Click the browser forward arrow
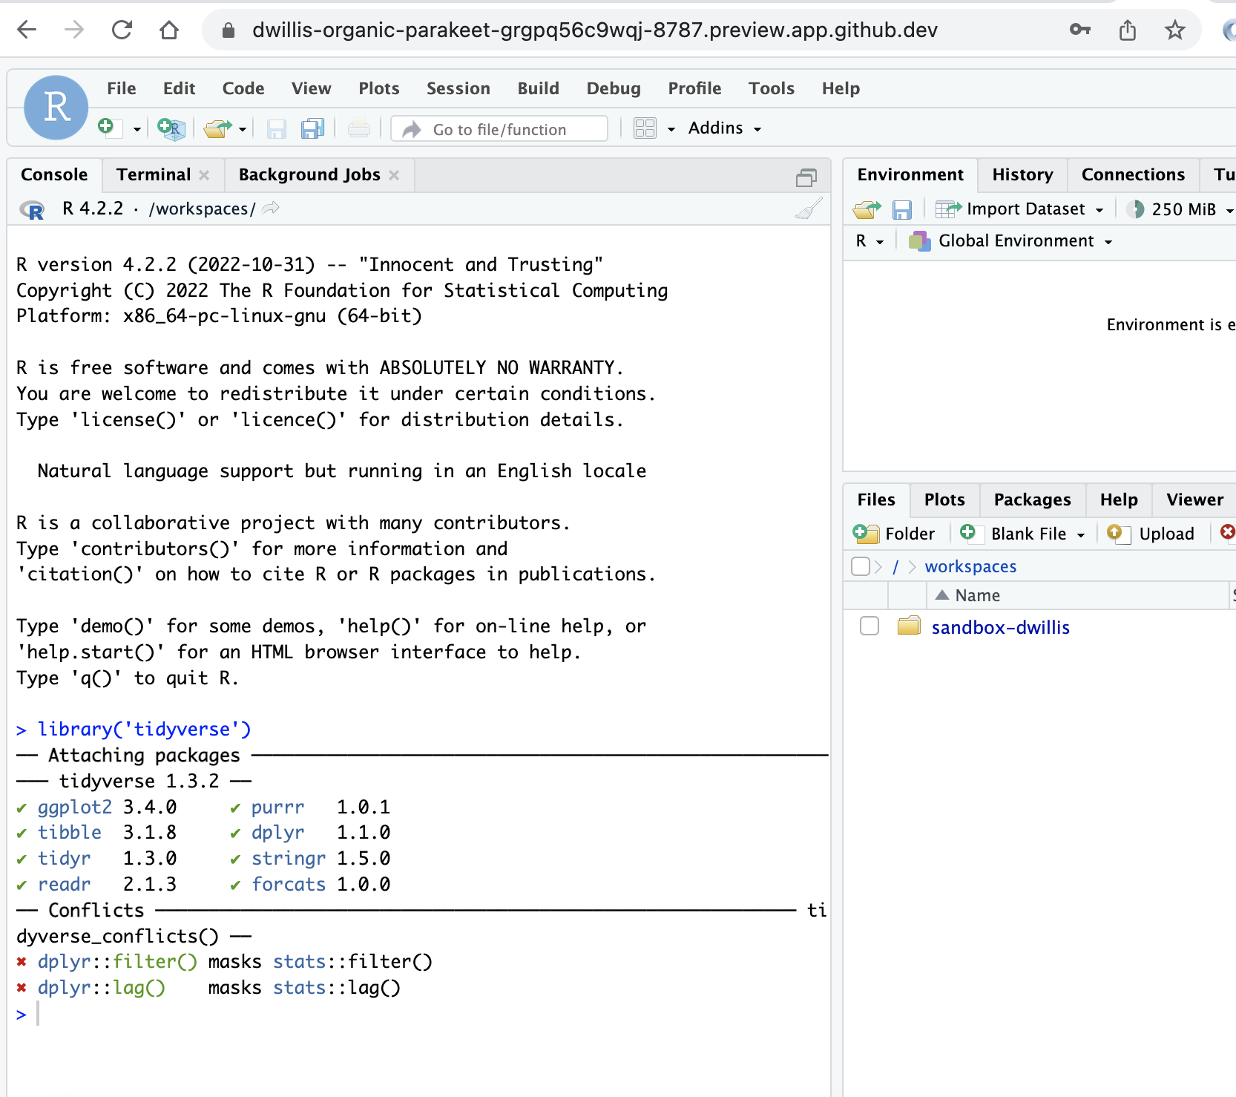 pyautogui.click(x=74, y=30)
